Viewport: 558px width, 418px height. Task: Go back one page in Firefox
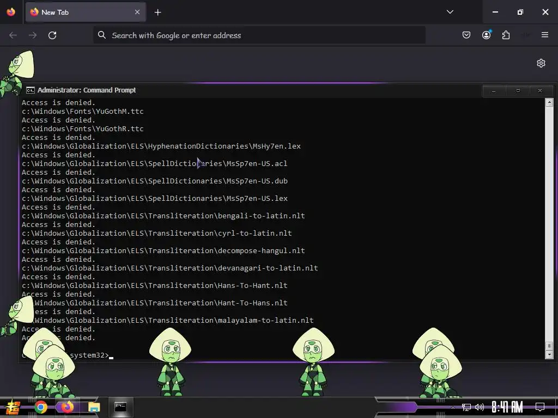coord(13,35)
